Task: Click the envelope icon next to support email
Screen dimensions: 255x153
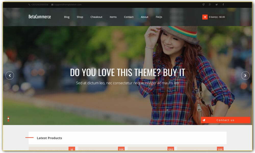Action: tap(52, 4)
